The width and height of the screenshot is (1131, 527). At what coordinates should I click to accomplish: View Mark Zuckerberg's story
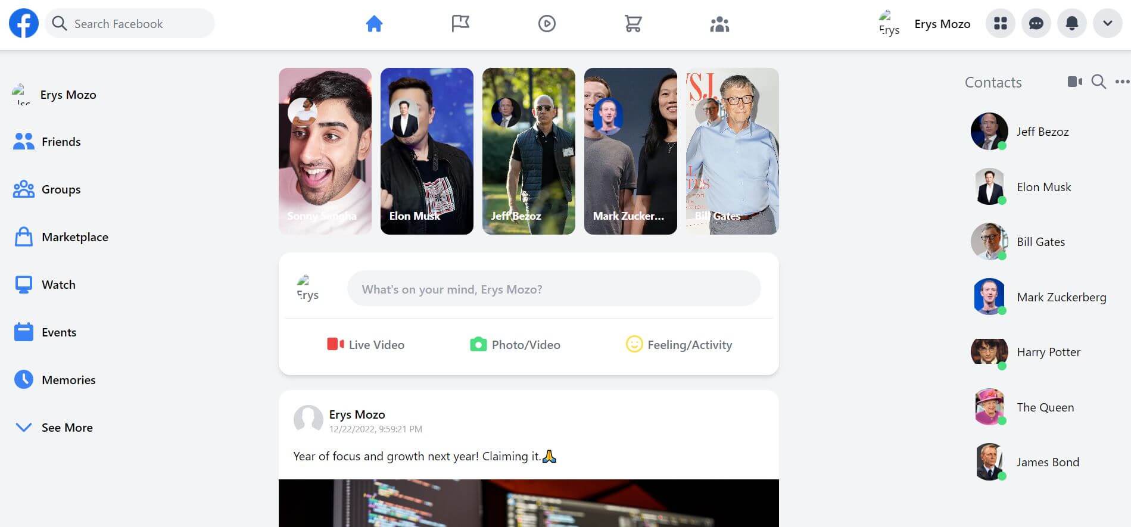pos(631,151)
